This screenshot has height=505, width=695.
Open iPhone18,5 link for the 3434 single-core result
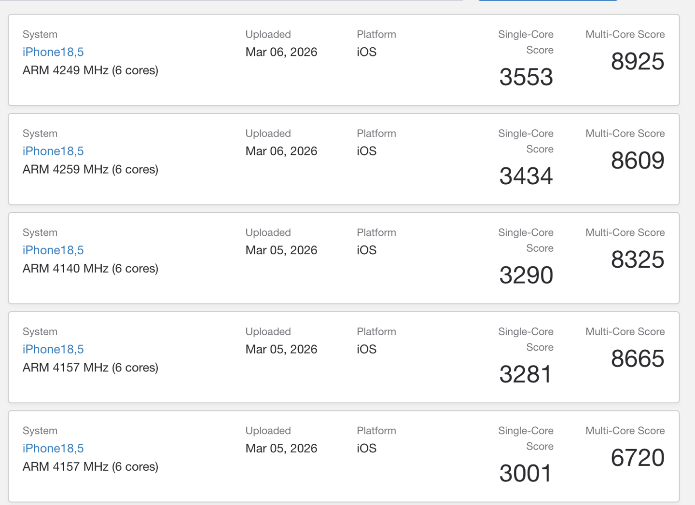(53, 151)
